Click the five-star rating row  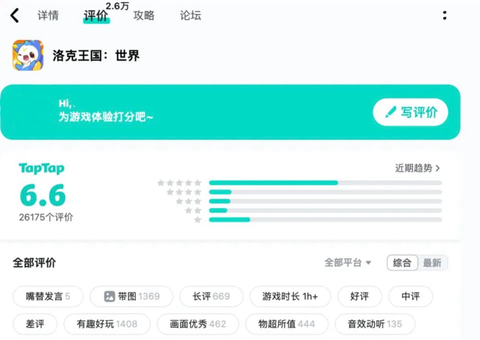coord(180,183)
